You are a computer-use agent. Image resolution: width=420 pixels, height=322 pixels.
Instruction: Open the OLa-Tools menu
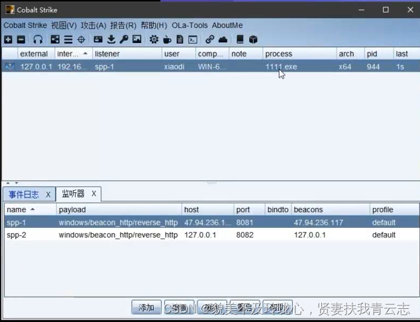pos(189,25)
